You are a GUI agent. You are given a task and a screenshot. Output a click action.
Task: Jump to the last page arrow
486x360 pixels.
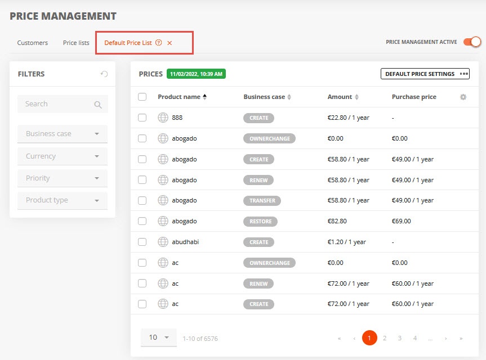pyautogui.click(x=461, y=338)
